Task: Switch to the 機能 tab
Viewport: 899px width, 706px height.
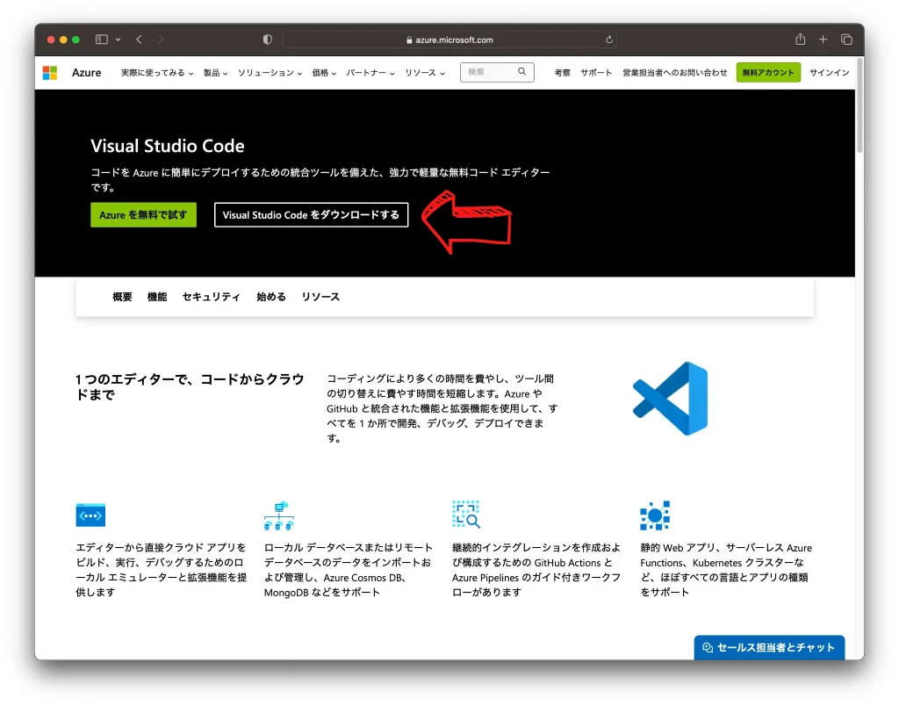Action: pyautogui.click(x=156, y=297)
